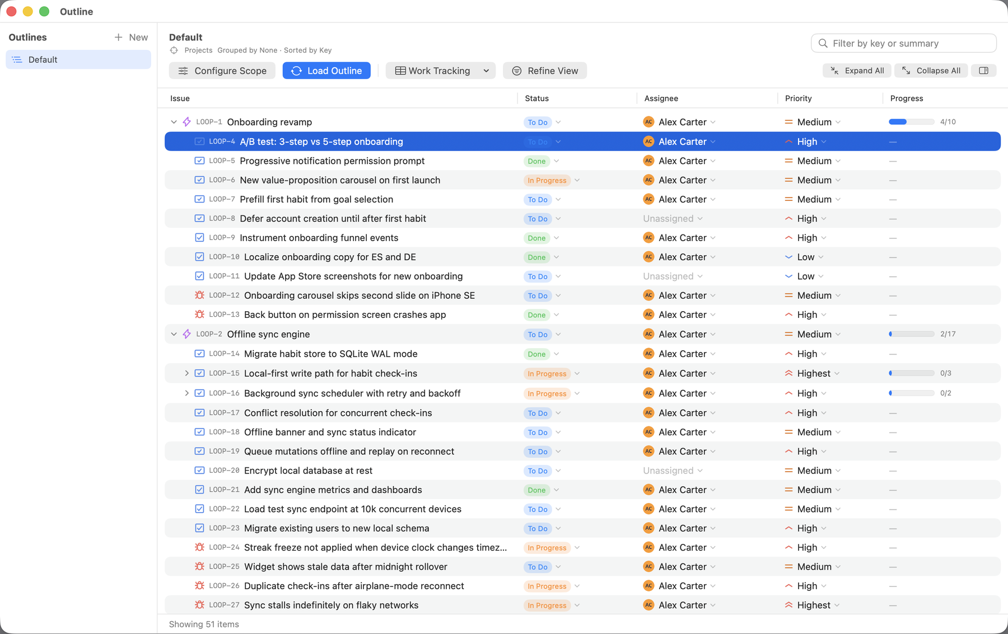
Task: Click the 4/10 progress bar for LOOP-1
Action: 911,122
